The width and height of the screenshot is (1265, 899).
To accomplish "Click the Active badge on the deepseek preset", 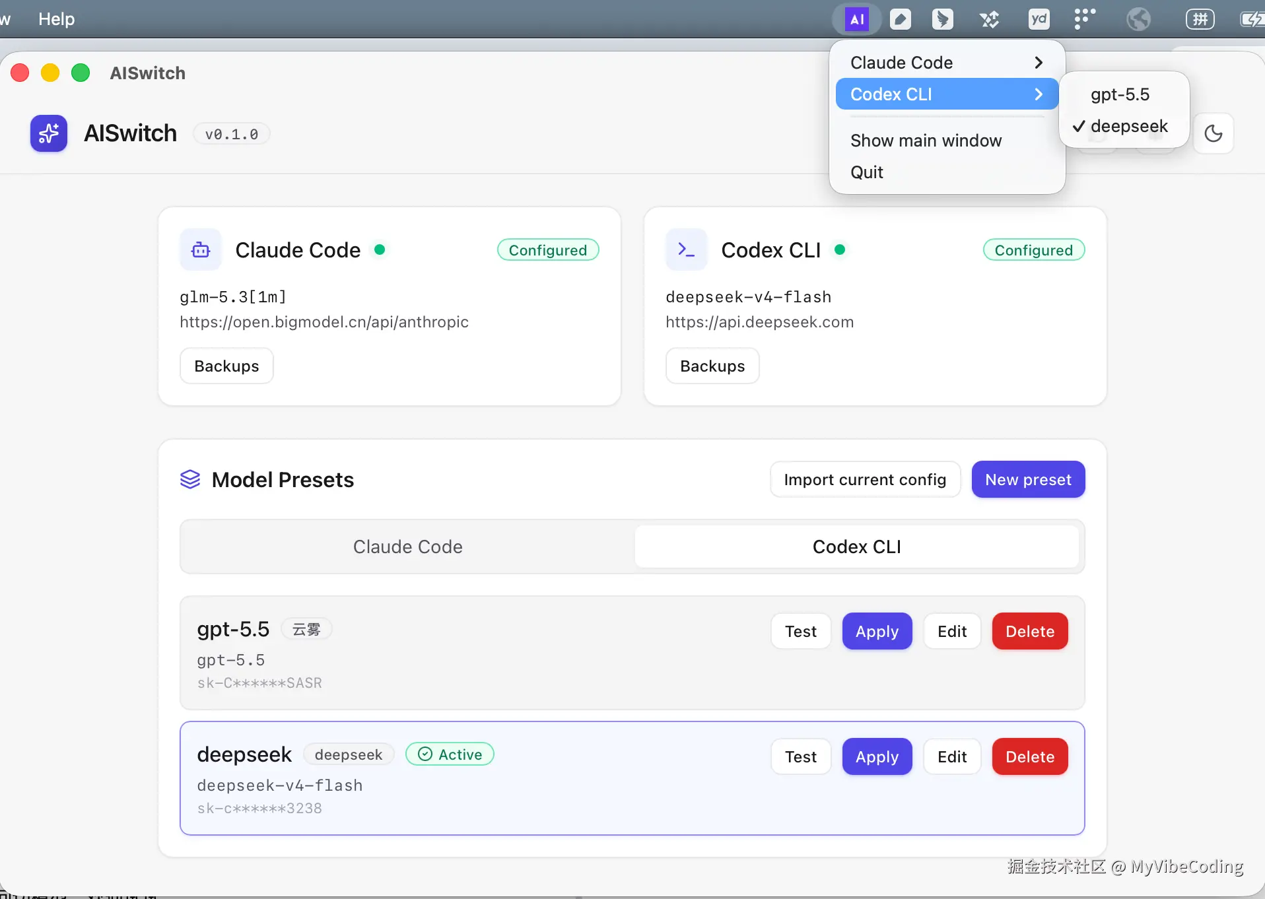I will (450, 754).
